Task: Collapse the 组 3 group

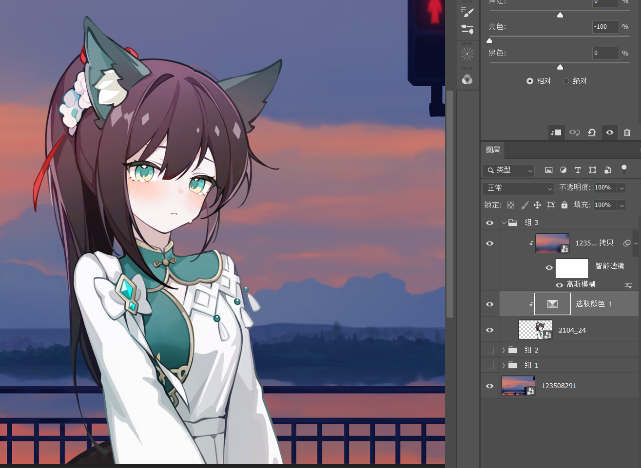Action: coord(504,223)
